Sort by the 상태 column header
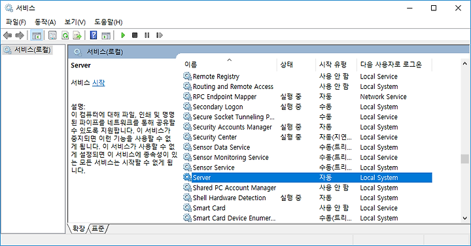 296,64
